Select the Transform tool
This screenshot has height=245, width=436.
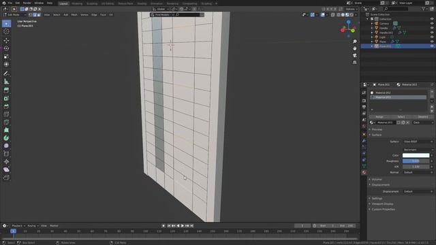click(x=6, y=65)
